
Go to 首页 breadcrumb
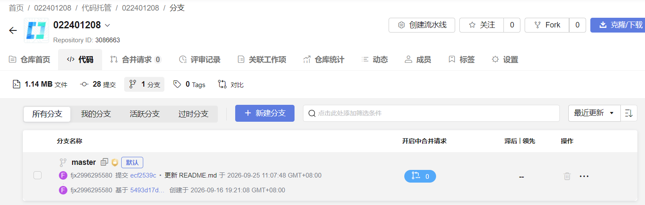point(16,8)
